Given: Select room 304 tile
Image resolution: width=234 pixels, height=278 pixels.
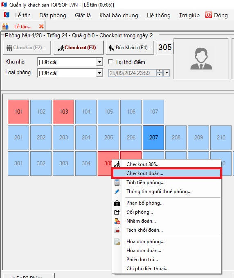Looking at the screenshot, I should 86,164.
